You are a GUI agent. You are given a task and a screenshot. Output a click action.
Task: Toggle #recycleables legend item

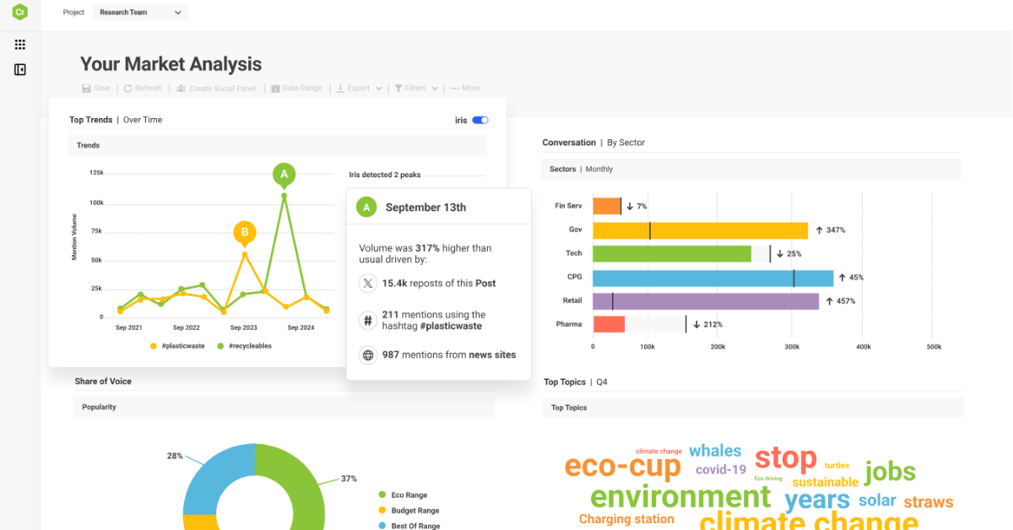pos(245,345)
